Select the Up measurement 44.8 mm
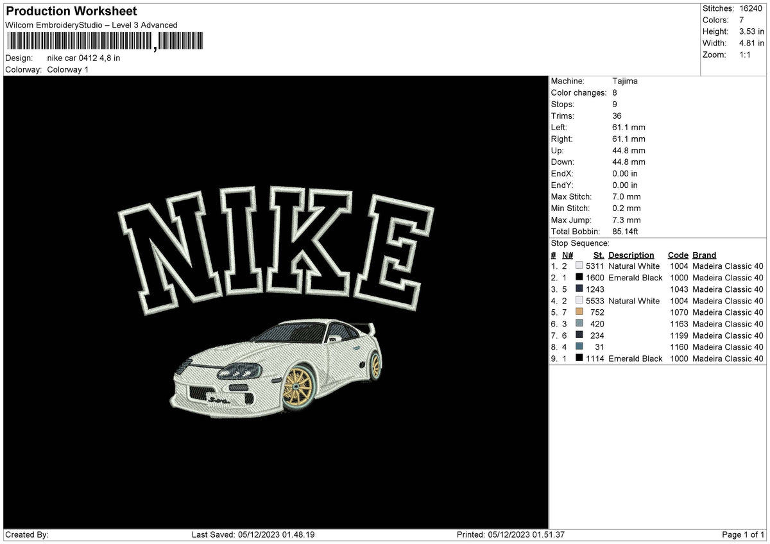Image resolution: width=770 pixels, height=544 pixels. [x=629, y=151]
